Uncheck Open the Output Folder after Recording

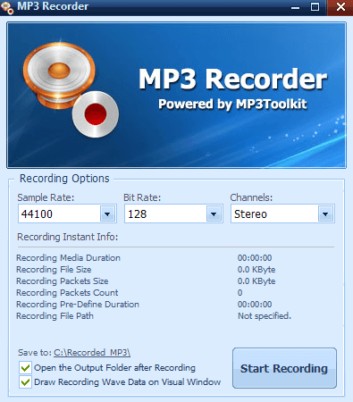pyautogui.click(x=25, y=368)
